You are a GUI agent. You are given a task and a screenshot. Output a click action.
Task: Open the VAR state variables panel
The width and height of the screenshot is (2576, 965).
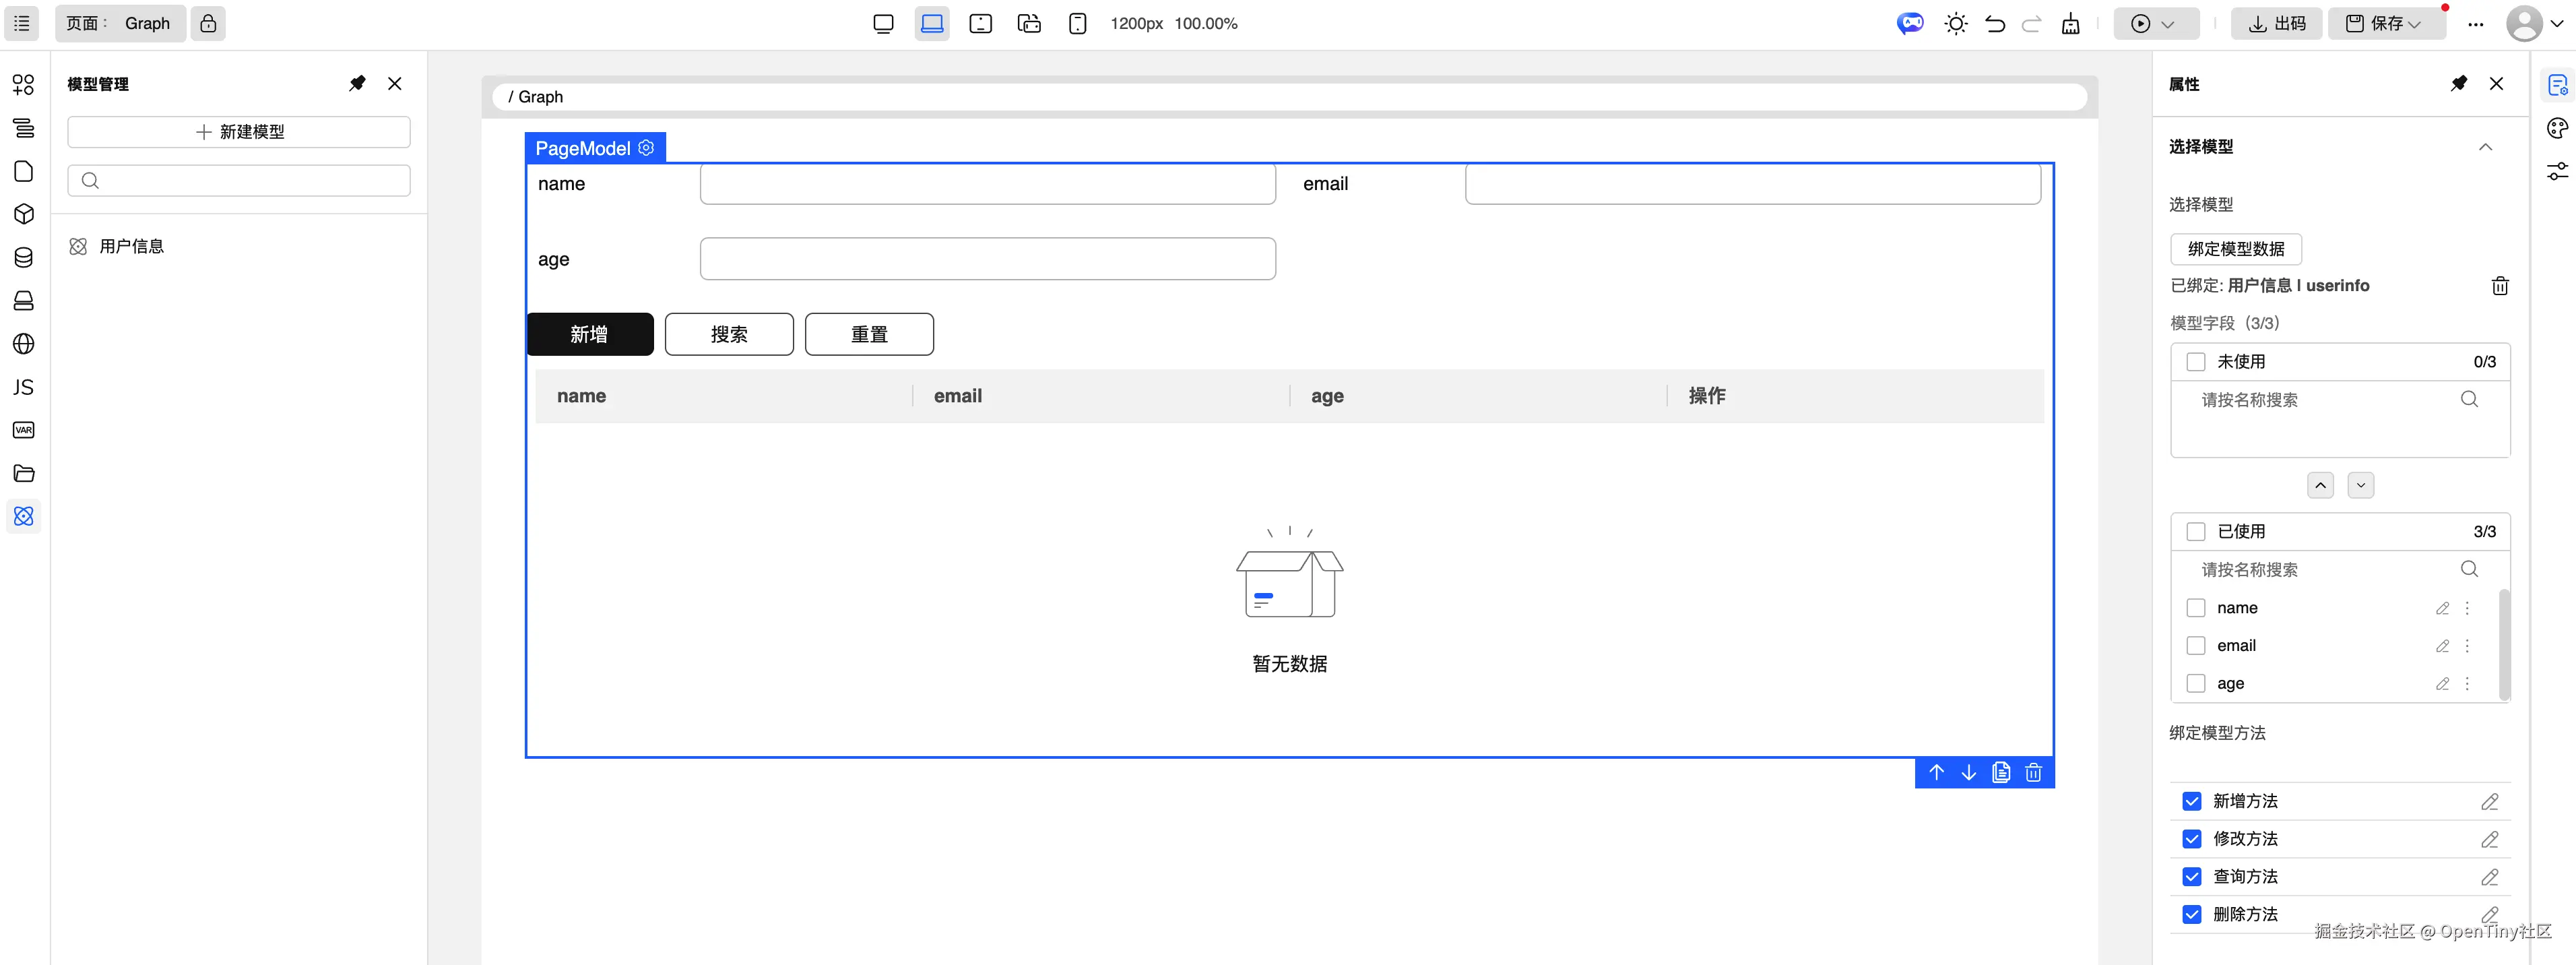tap(24, 430)
